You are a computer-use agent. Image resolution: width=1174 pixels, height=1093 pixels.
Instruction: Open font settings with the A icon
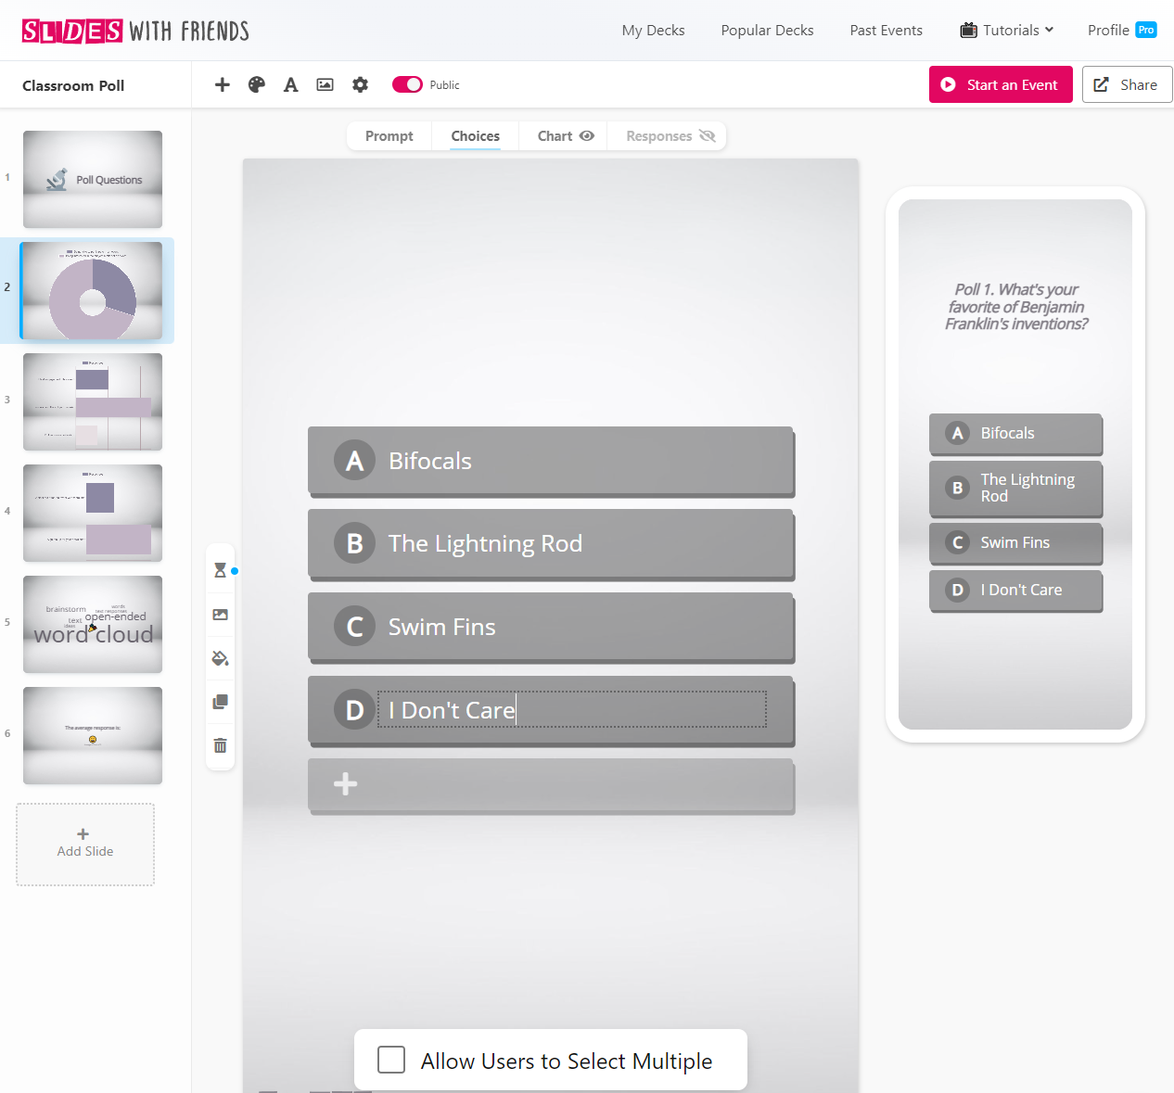[x=290, y=84]
